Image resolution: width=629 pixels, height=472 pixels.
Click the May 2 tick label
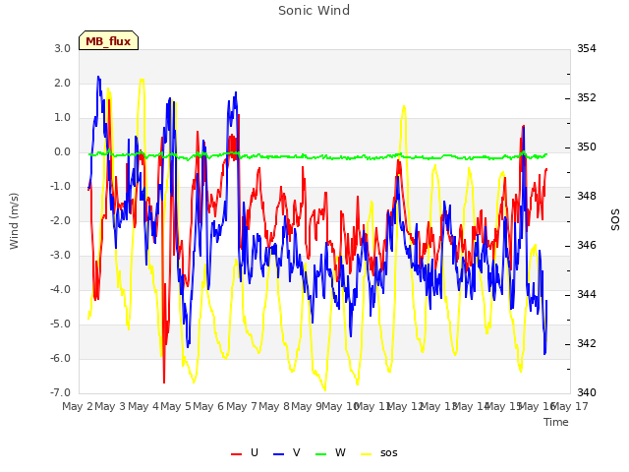(78, 406)
